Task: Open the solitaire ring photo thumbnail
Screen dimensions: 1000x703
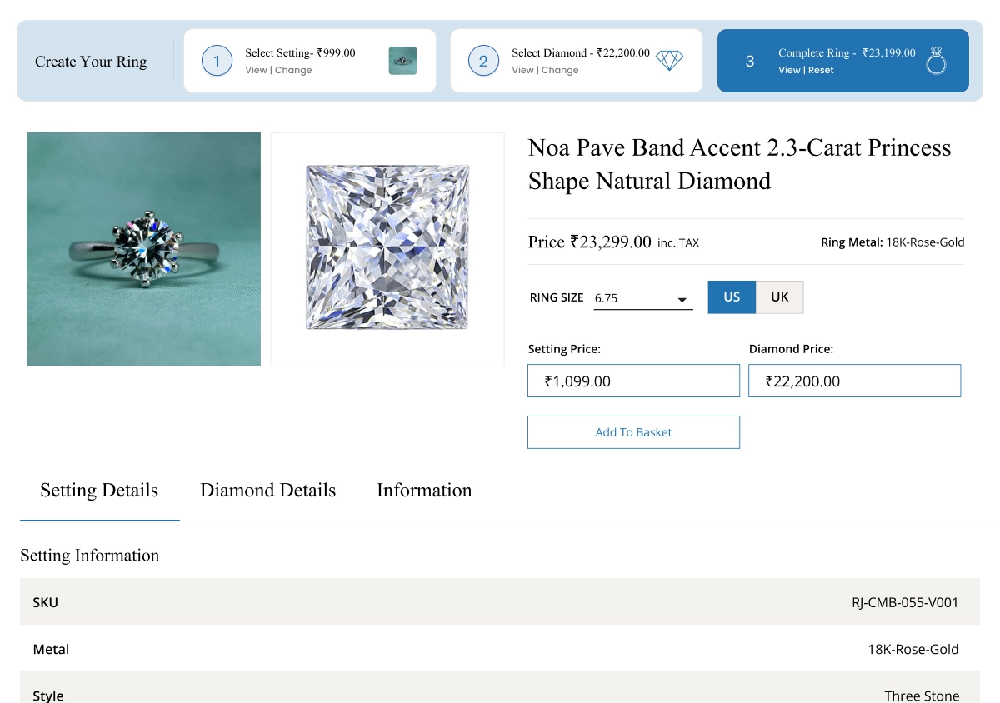Action: 143,249
